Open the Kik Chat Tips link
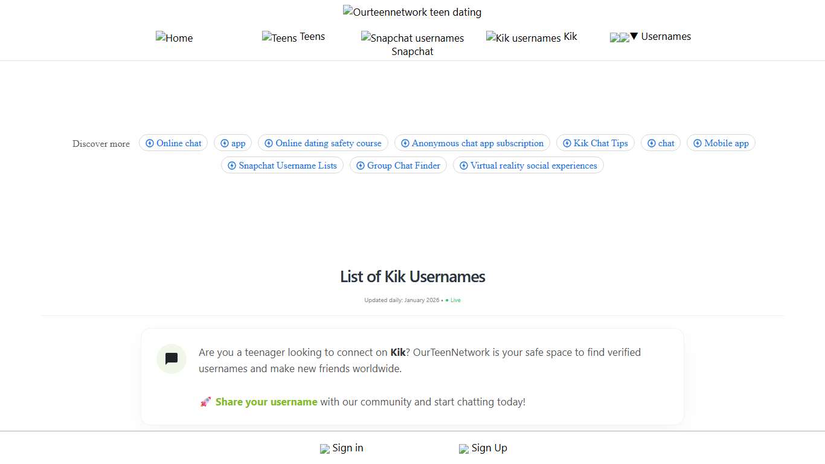825x464 pixels. tap(595, 143)
